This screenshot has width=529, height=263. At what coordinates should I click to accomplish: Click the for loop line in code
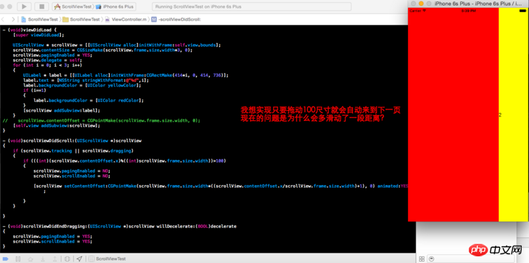point(48,65)
